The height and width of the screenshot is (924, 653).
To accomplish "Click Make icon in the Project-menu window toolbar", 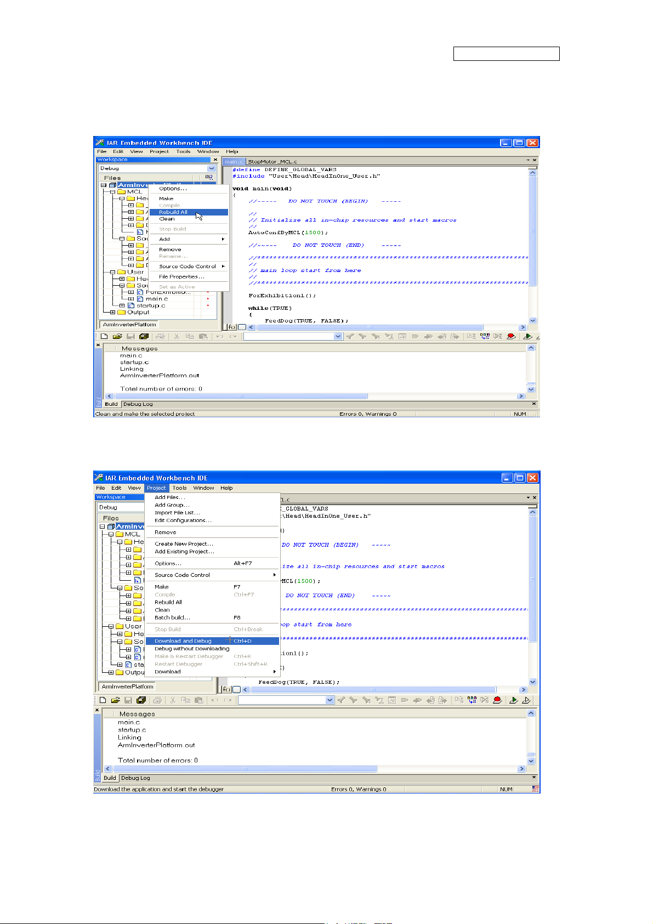I will [x=472, y=700].
